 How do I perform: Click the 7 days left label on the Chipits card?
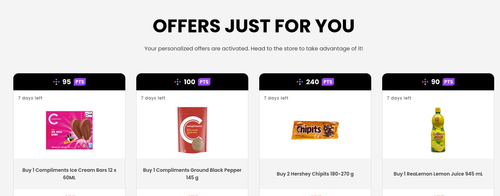pyautogui.click(x=276, y=98)
